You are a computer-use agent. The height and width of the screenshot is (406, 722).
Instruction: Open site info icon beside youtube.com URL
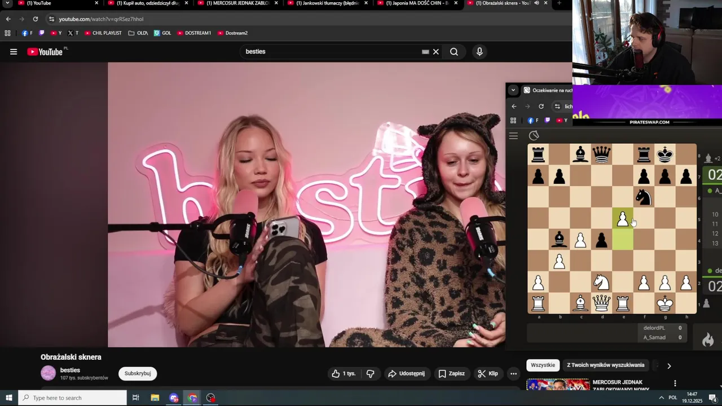(x=51, y=19)
